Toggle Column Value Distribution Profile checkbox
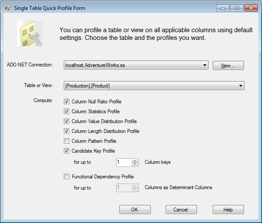 pyautogui.click(x=66, y=121)
